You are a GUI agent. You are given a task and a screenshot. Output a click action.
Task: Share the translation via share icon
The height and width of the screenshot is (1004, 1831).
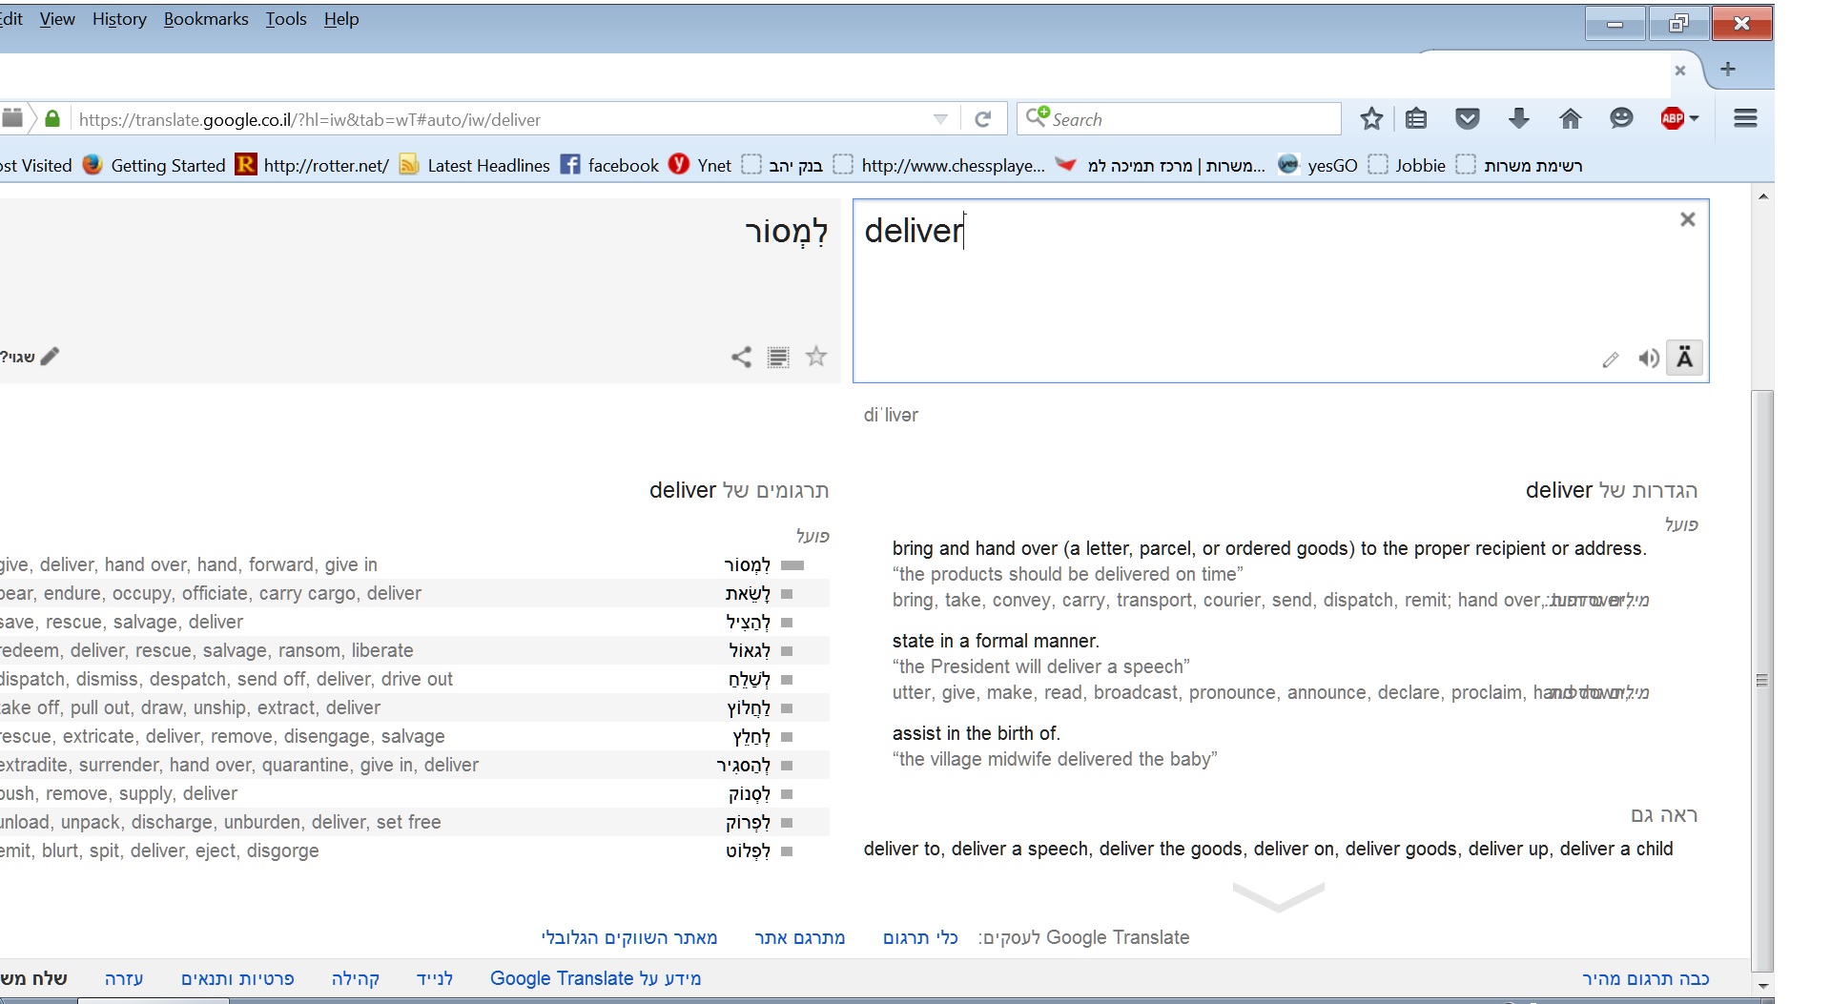click(741, 357)
